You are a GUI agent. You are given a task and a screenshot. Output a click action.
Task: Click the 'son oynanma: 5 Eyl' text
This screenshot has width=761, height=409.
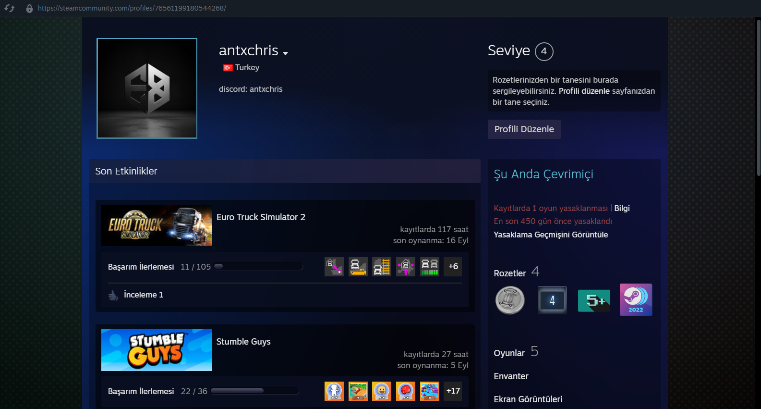pyautogui.click(x=433, y=365)
